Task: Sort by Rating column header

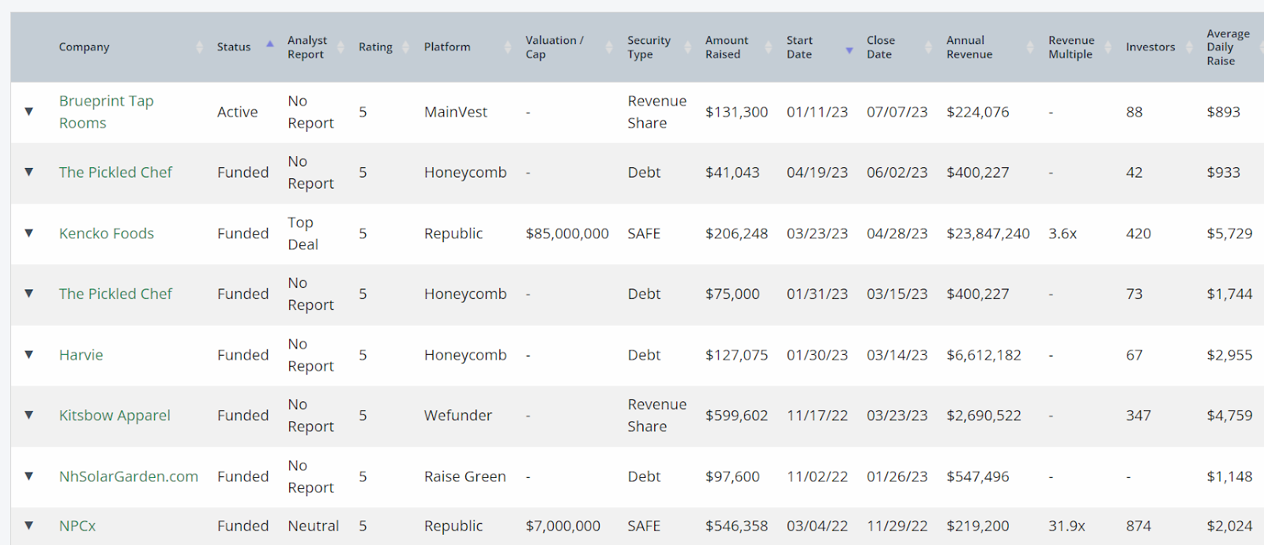Action: 375,47
